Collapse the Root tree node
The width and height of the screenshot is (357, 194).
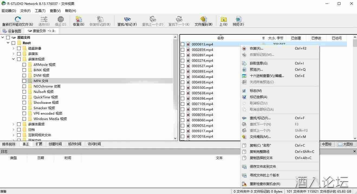8,43
